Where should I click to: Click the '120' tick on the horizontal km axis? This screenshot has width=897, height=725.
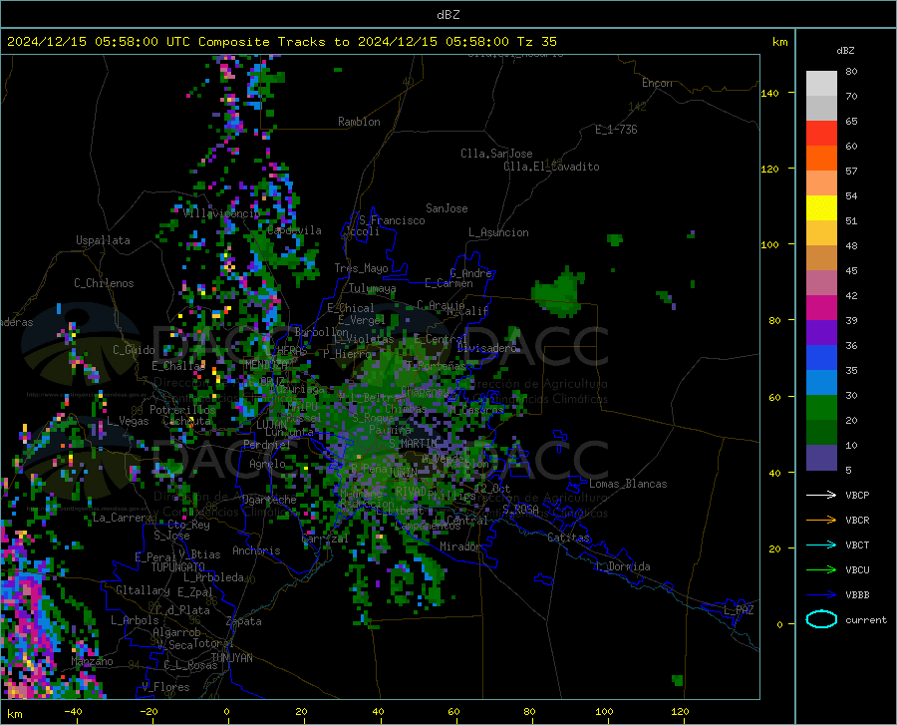point(680,711)
